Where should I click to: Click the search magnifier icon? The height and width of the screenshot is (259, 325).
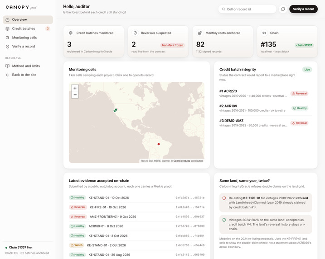(x=223, y=9)
